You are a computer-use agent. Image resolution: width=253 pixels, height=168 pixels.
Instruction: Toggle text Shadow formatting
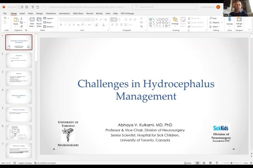[74, 25]
